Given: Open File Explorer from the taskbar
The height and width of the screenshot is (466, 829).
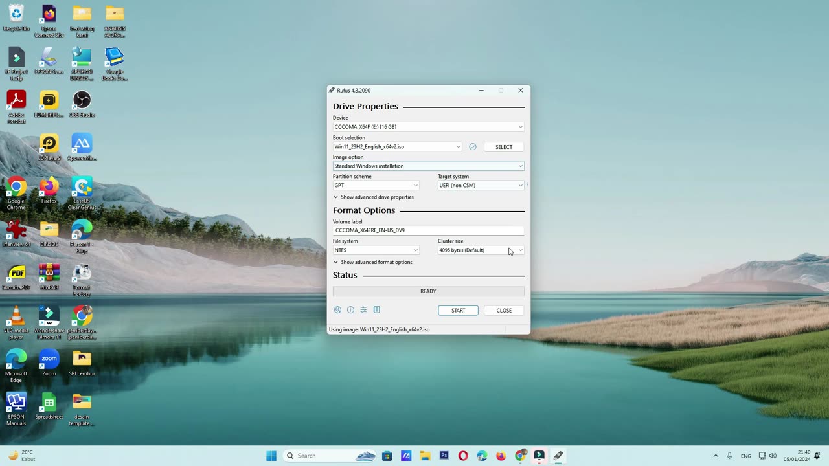Looking at the screenshot, I should pos(425,456).
